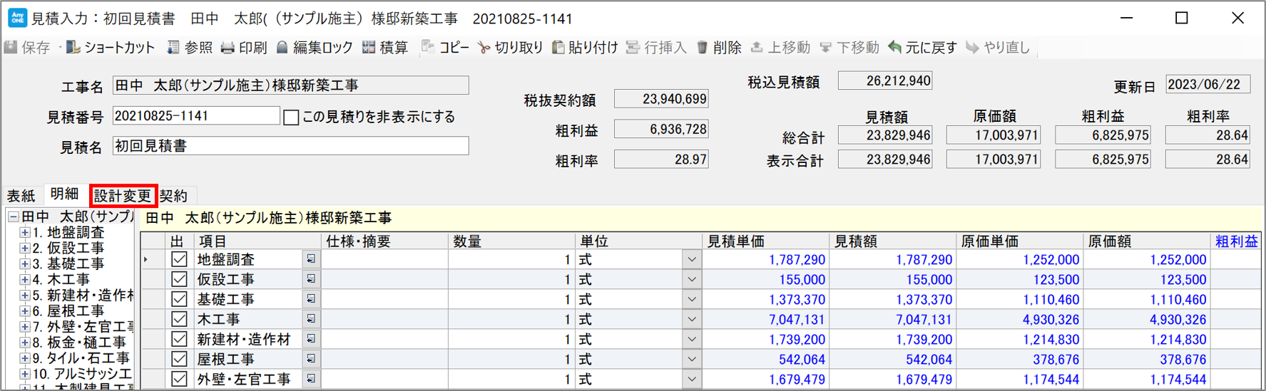Screen dimensions: 1266x391
Task: Switch to the 契約 tab
Action: point(173,196)
